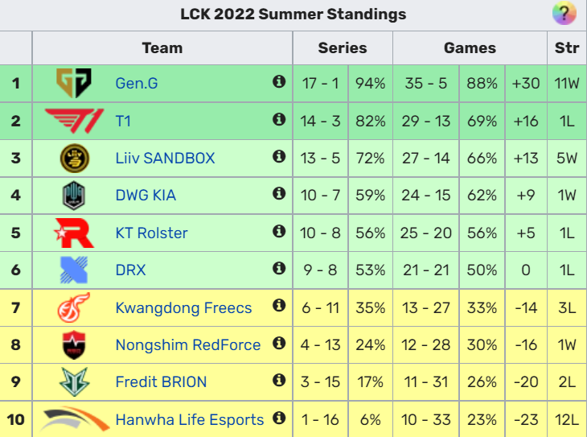Expand info icon beside DRX
This screenshot has width=587, height=437.
[279, 268]
